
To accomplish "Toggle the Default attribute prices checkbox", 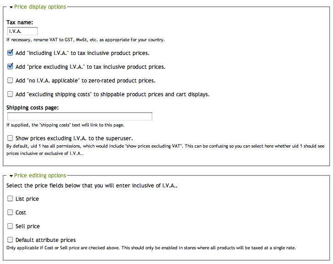I will tap(10, 240).
